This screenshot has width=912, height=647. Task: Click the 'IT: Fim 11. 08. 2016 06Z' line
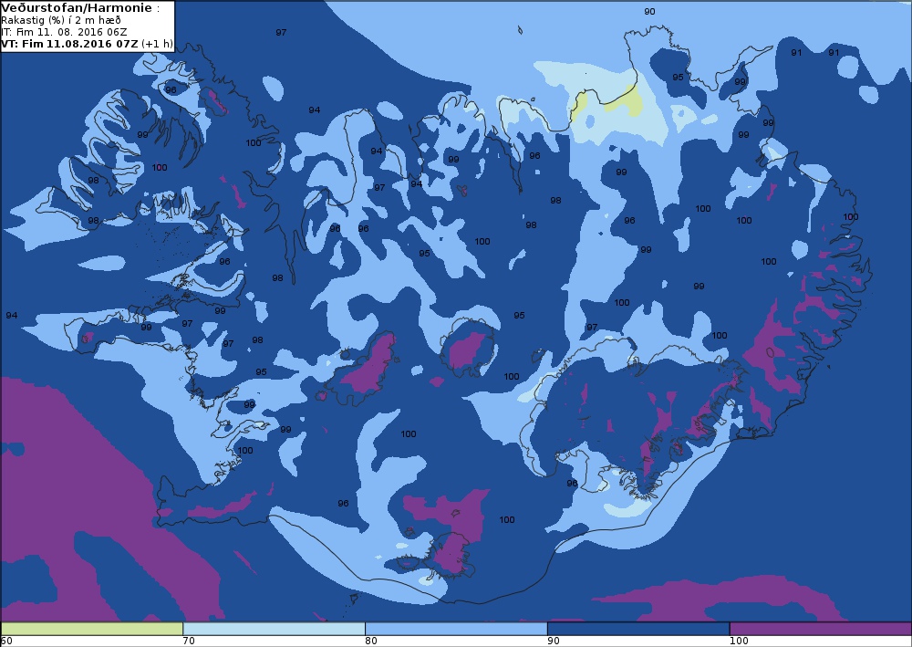pos(64,32)
